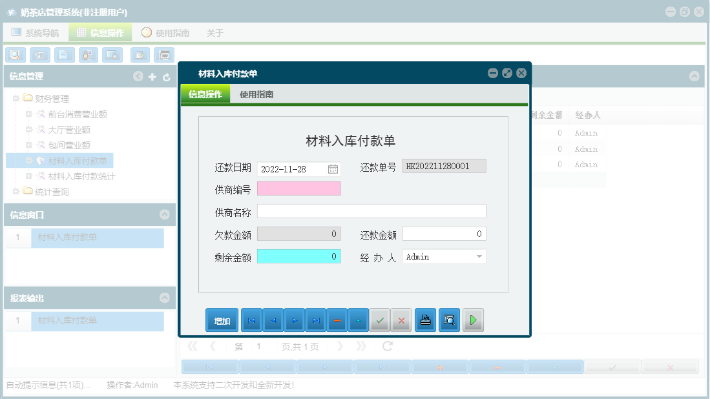Open the 经办人 Admin dropdown
The height and width of the screenshot is (399, 710).
point(480,256)
